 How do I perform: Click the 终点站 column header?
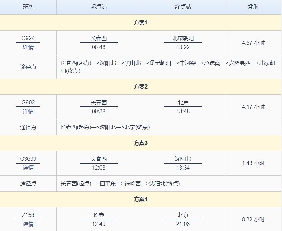183,7
